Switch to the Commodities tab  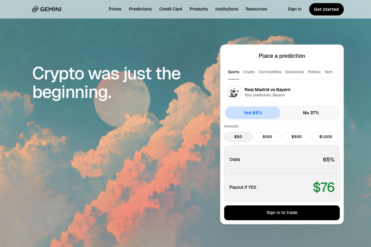pyautogui.click(x=270, y=72)
